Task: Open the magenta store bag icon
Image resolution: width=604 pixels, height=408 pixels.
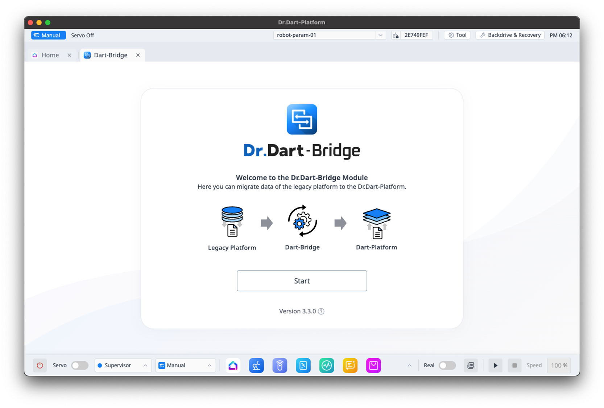Action: tap(373, 365)
